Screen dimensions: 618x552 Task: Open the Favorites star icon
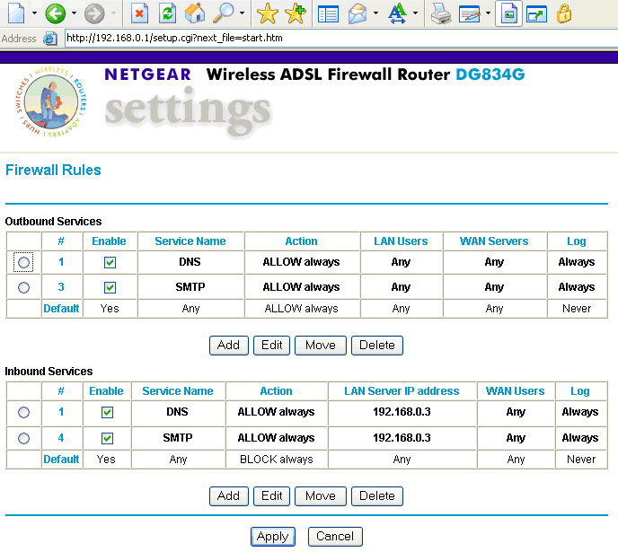[267, 13]
